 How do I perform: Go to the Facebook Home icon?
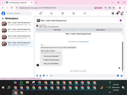40,13
